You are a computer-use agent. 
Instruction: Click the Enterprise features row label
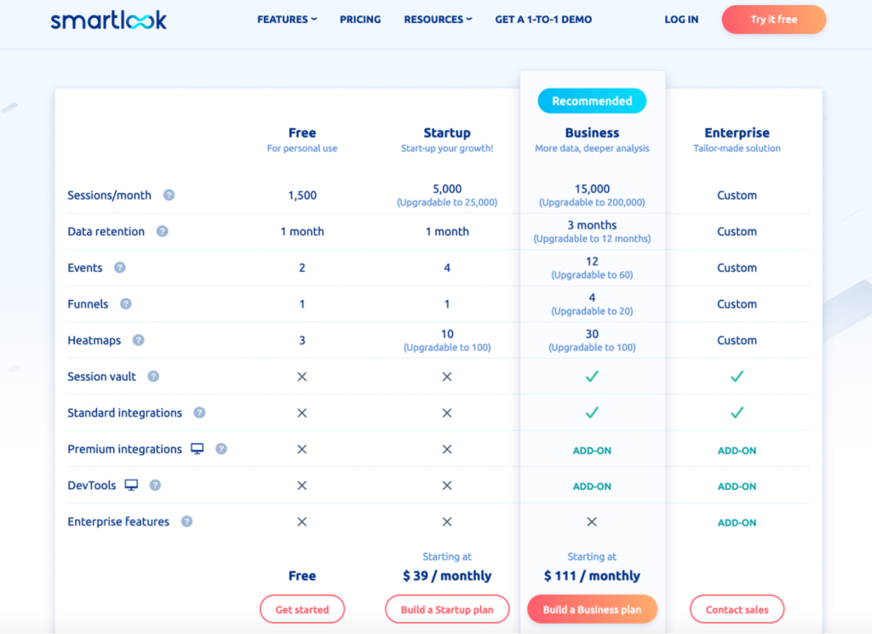118,522
